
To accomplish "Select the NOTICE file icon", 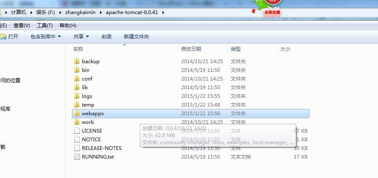I will (x=77, y=140).
